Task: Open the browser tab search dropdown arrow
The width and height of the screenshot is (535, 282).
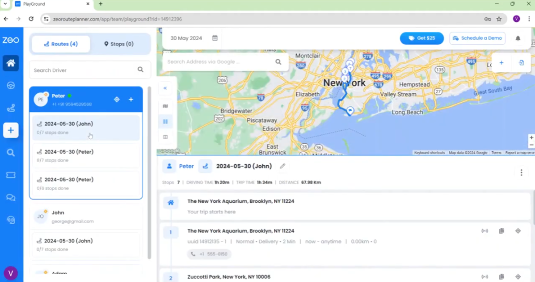Action: click(5, 4)
